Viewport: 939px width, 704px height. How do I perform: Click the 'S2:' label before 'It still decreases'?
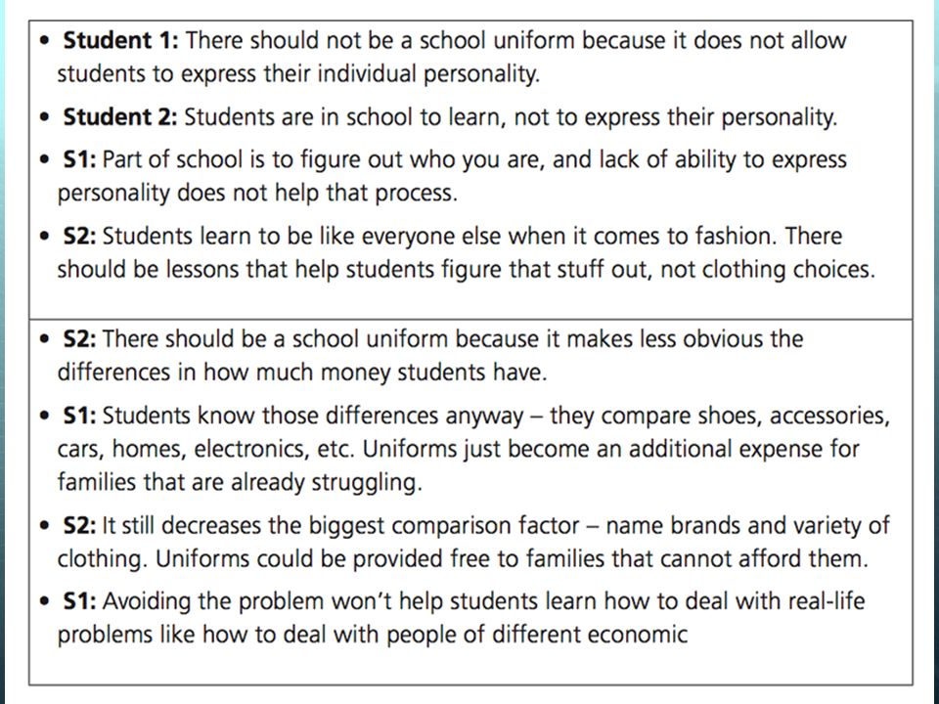click(79, 526)
